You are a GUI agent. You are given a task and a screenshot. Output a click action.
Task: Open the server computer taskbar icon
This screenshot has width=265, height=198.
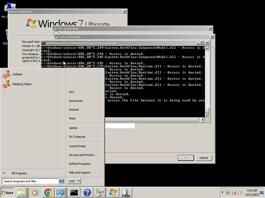[x=126, y=193]
